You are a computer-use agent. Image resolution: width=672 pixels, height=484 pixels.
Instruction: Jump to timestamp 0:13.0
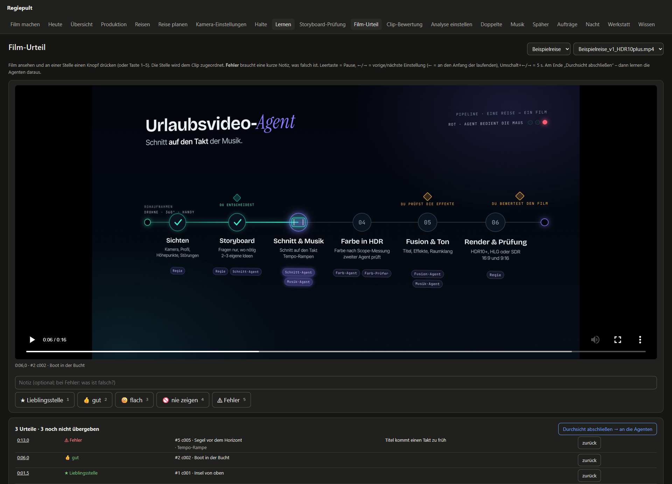coord(23,440)
